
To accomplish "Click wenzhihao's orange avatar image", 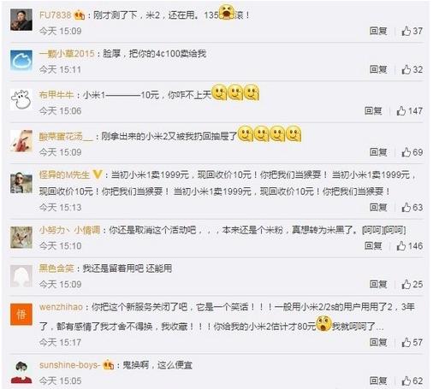I will click(21, 315).
